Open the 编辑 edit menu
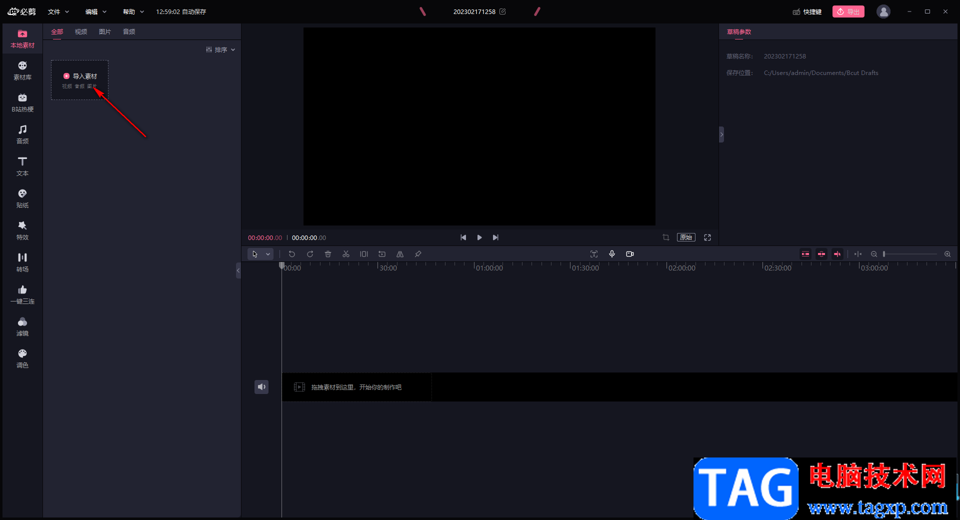The height and width of the screenshot is (520, 960). pos(96,11)
